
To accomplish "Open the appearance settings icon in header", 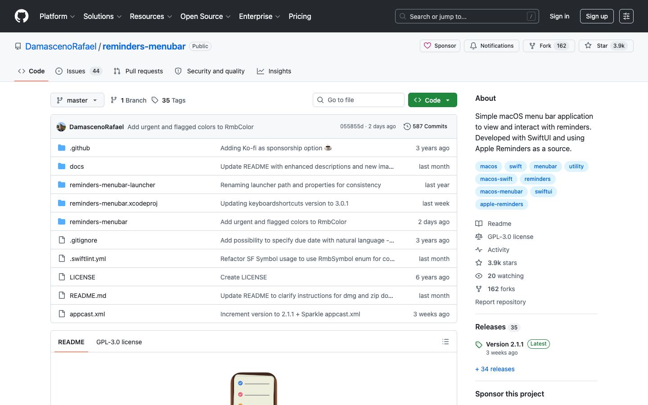I will [626, 16].
